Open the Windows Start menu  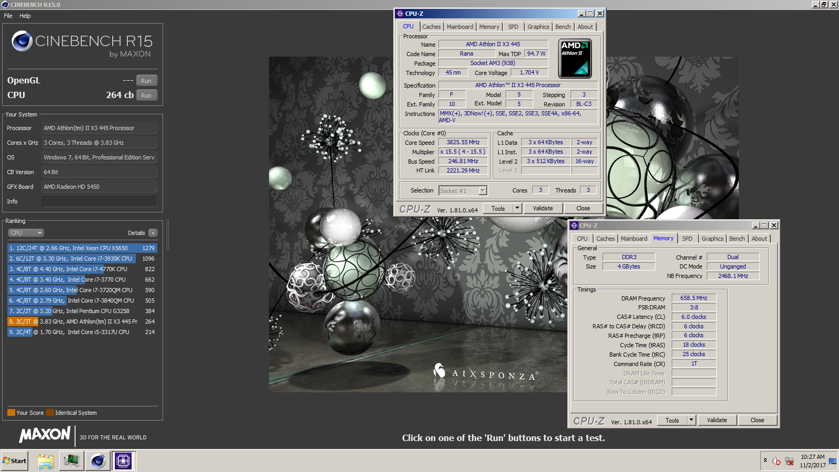coord(15,461)
